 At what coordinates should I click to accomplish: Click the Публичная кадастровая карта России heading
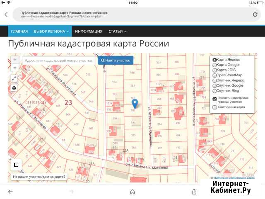89,44
